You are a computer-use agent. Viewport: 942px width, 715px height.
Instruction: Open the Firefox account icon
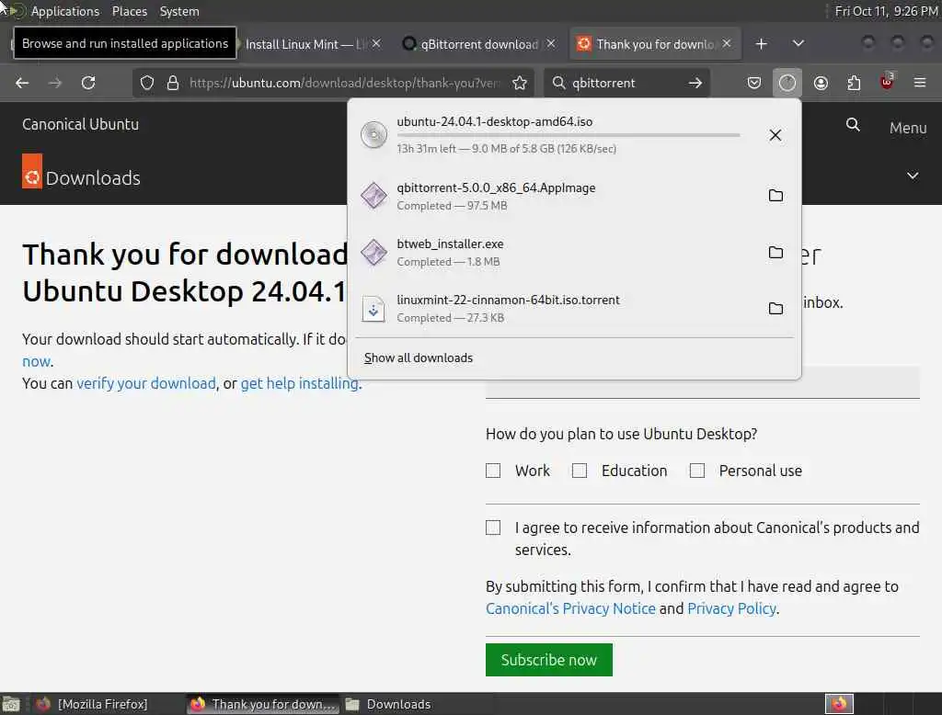(821, 83)
